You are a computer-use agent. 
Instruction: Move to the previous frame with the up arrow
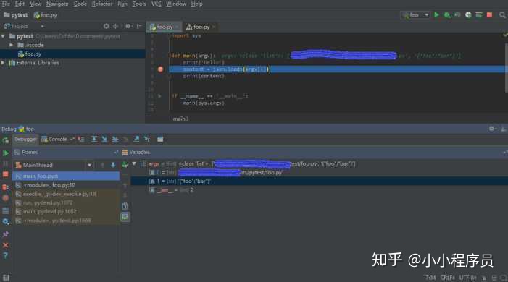(102, 165)
